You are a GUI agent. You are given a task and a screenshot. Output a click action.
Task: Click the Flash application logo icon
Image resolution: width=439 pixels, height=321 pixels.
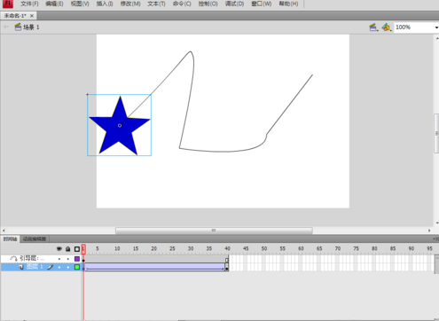coord(8,4)
